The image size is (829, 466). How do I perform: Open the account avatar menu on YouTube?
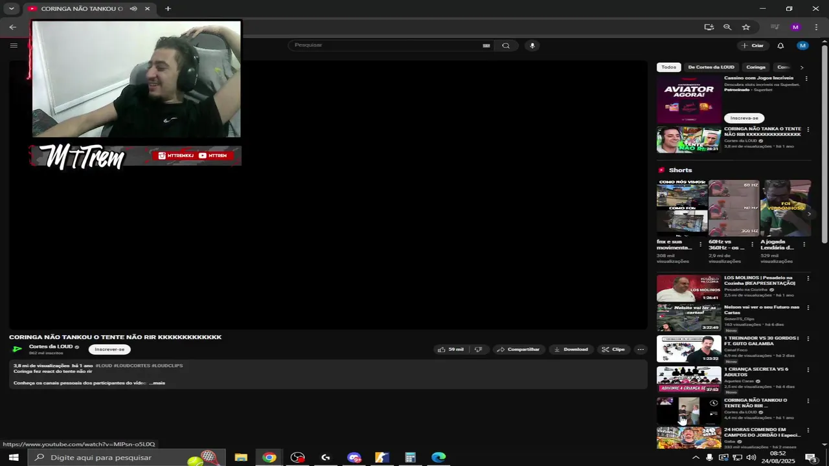[x=802, y=45]
